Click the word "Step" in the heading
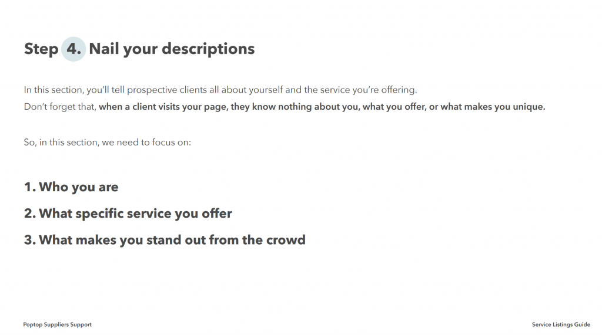 pos(41,49)
